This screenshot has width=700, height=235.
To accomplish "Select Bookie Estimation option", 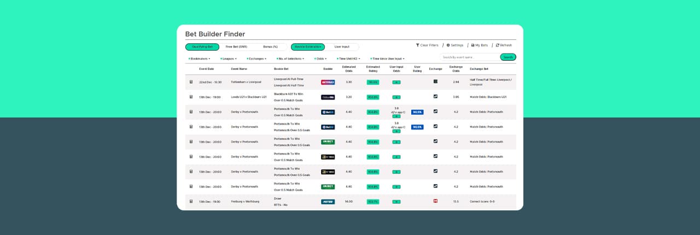I will (308, 47).
